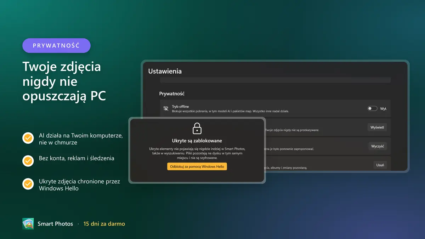Click Blokuje wszystkie pobrania description text

click(231, 111)
